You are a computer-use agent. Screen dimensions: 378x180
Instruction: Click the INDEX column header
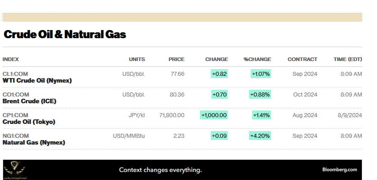click(11, 59)
